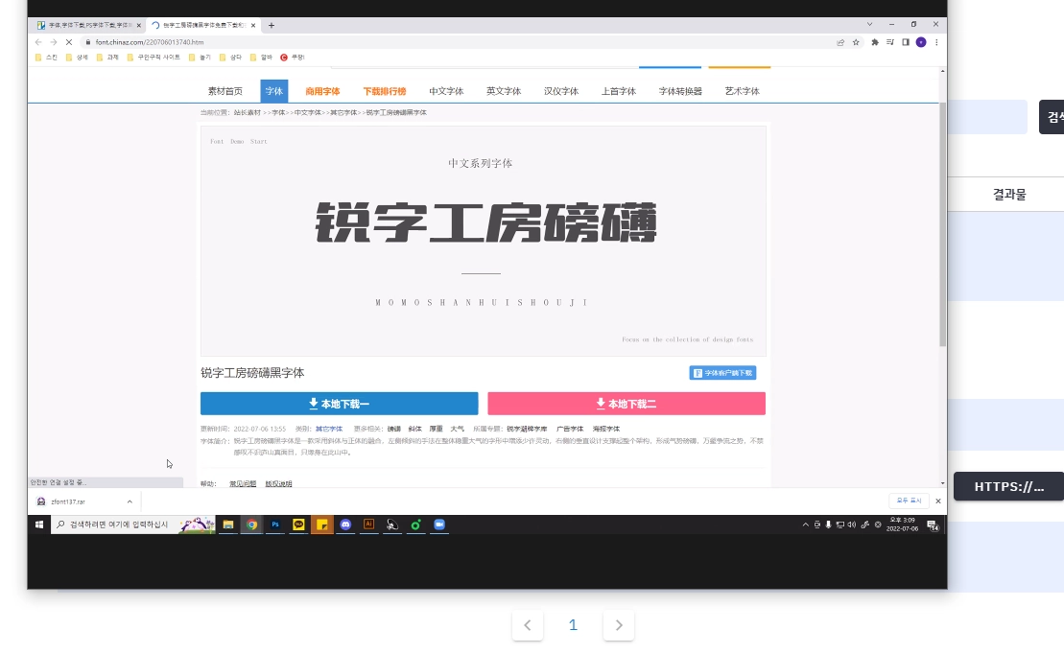1064x653 pixels.
Task: Open the 상세 bookmark folder
Action: pos(77,58)
